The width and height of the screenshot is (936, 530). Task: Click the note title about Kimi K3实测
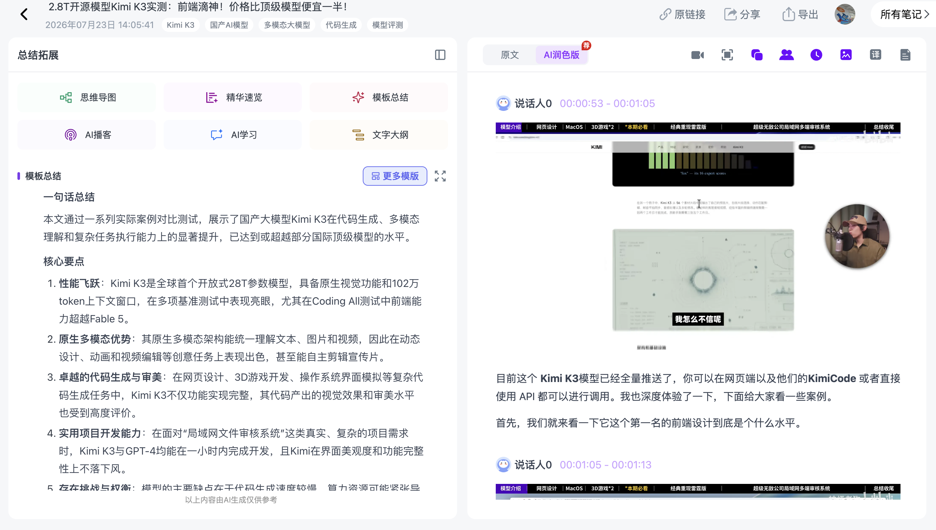tap(198, 6)
